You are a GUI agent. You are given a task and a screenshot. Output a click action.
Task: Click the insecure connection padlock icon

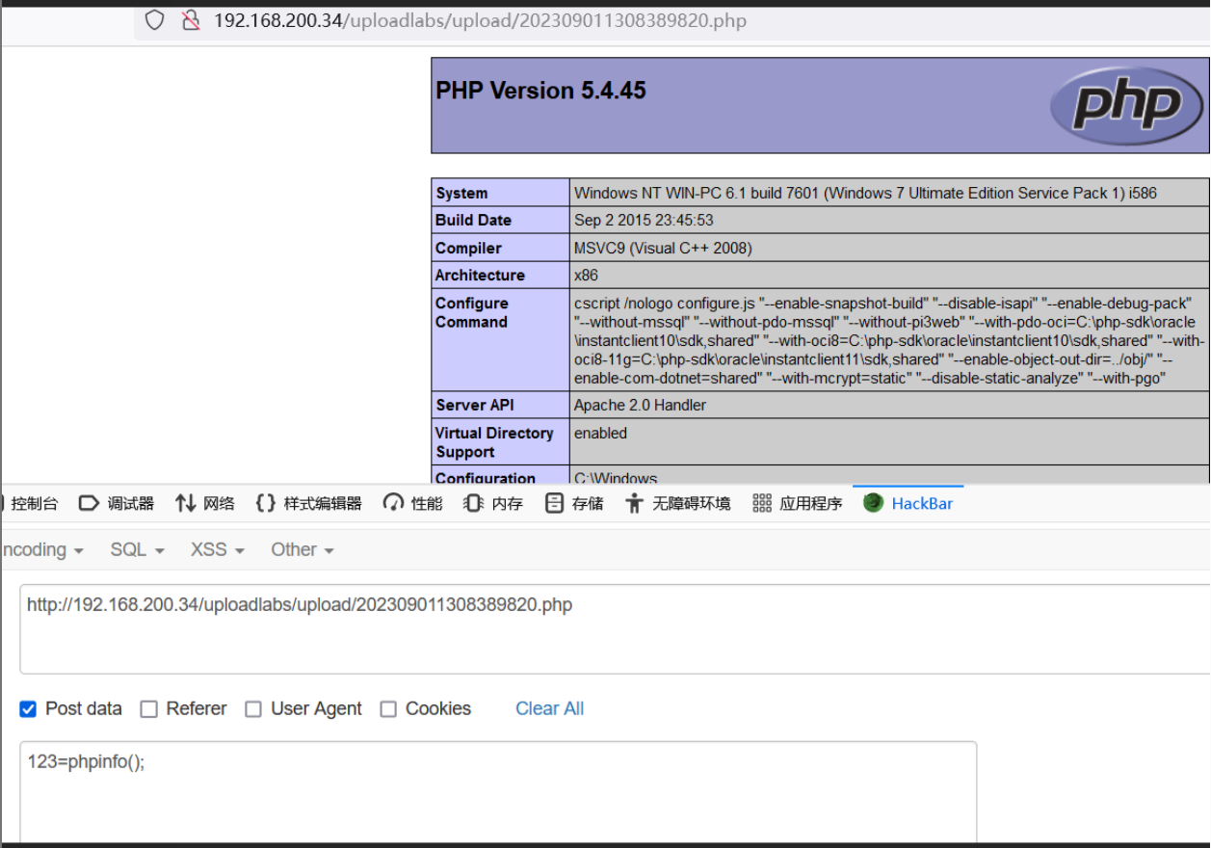[x=191, y=20]
